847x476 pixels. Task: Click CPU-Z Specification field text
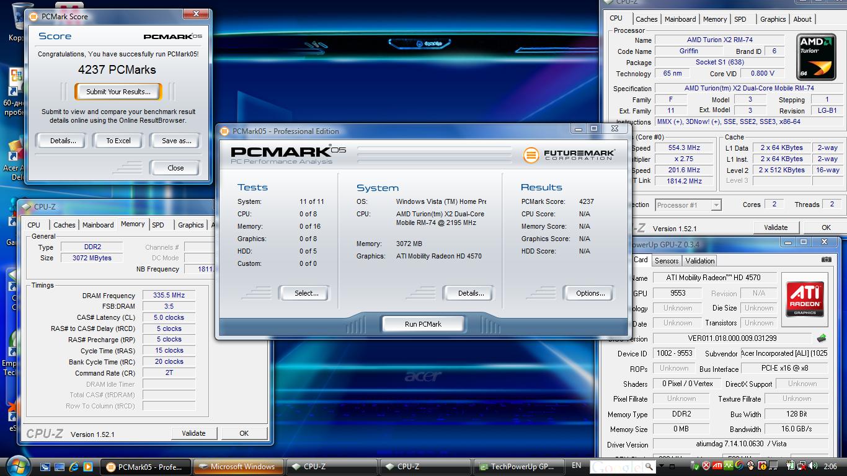click(749, 89)
